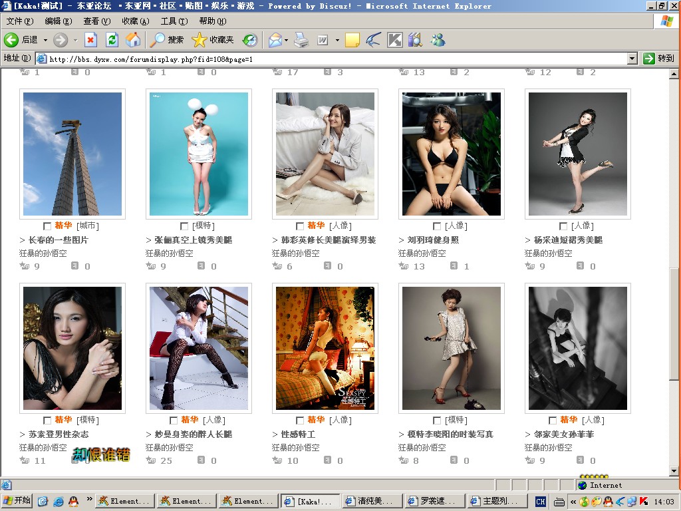The image size is (681, 511).
Task: Click the research books toolbar icon
Action: [x=415, y=40]
